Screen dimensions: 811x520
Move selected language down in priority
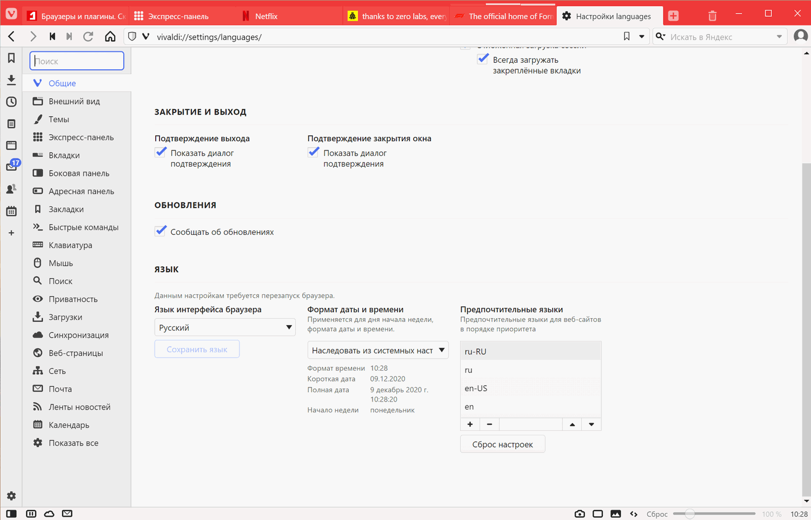(x=591, y=424)
